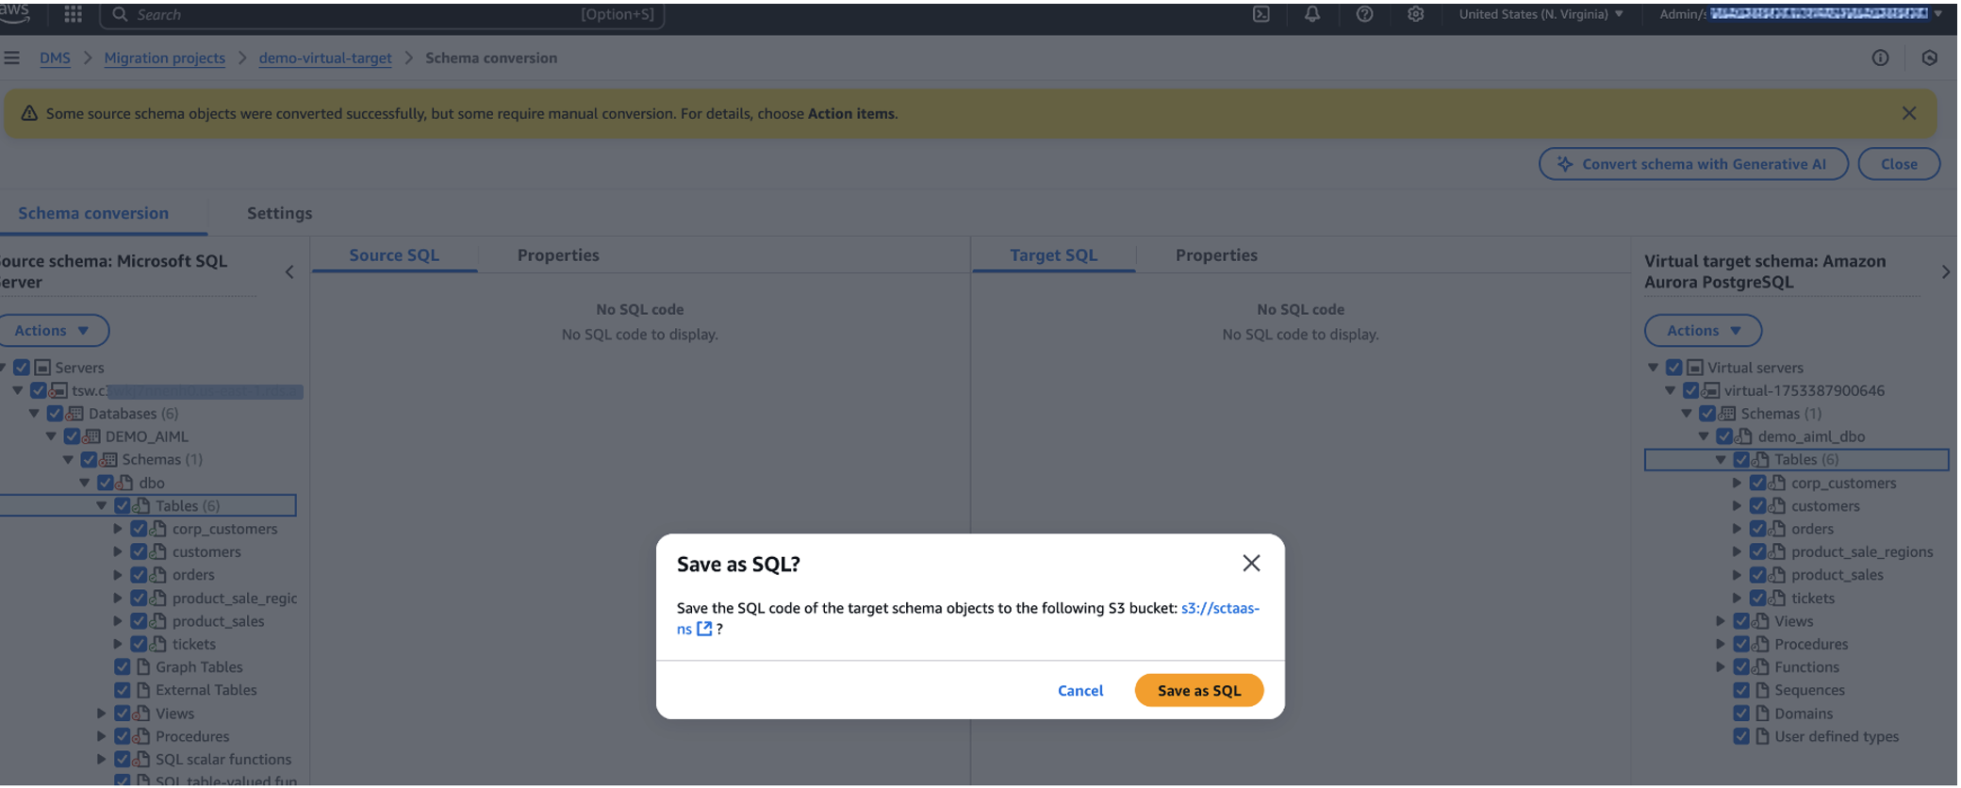Close the Save as SQL dialog
The image size is (1961, 788).
pyautogui.click(x=1251, y=563)
